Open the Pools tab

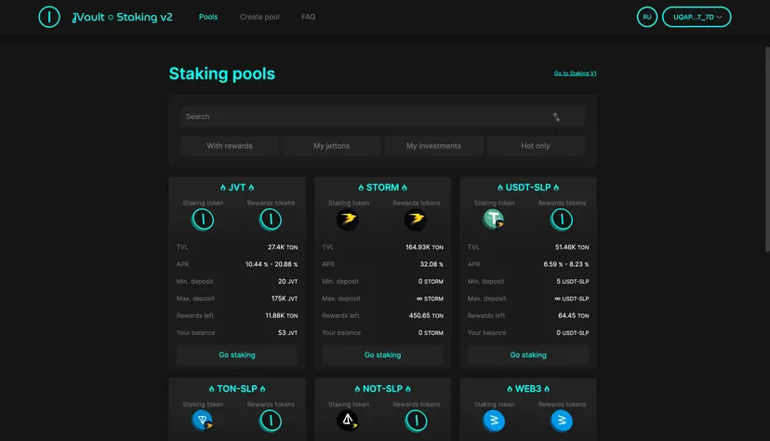tap(208, 17)
